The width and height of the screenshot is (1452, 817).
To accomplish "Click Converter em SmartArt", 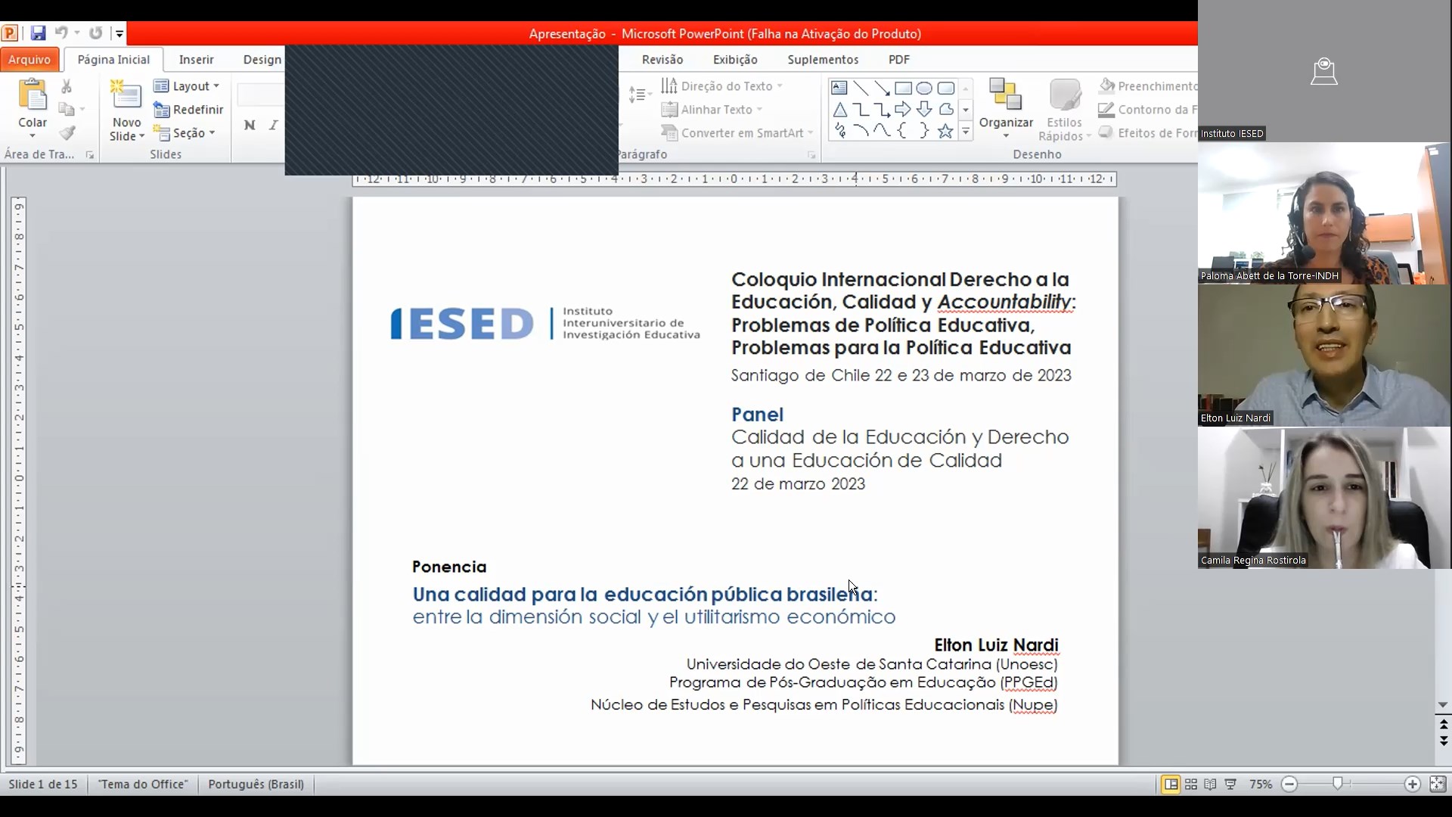I will coord(737,133).
